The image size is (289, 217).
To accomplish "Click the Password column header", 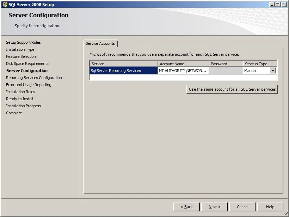I will [226, 64].
